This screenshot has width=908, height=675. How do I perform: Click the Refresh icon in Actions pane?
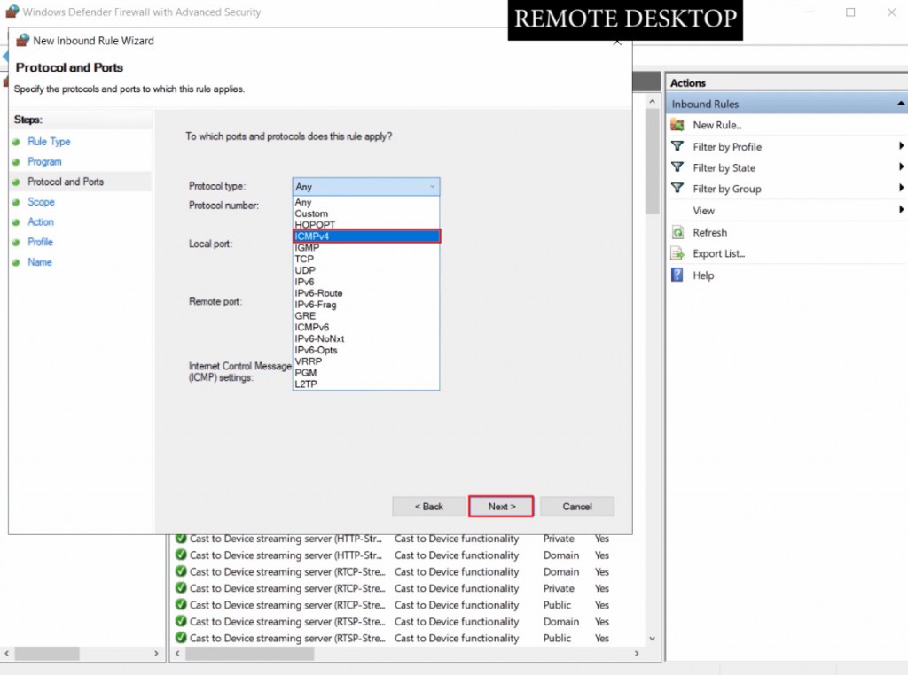[x=677, y=232]
